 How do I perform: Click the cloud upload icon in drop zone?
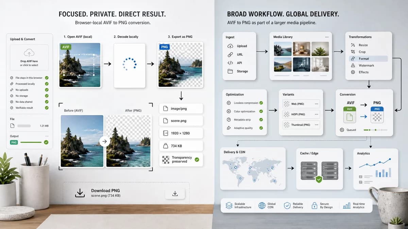(29, 53)
